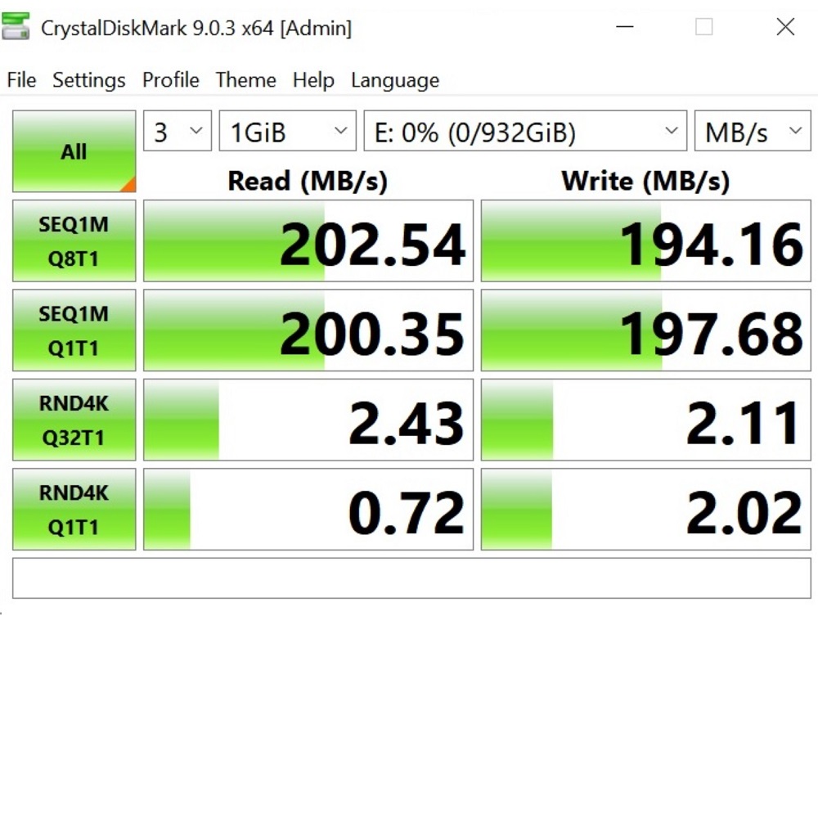Image resolution: width=818 pixels, height=818 pixels.
Task: Click the SEQ1M Q1T1 write result 197.68
Action: pyautogui.click(x=646, y=330)
